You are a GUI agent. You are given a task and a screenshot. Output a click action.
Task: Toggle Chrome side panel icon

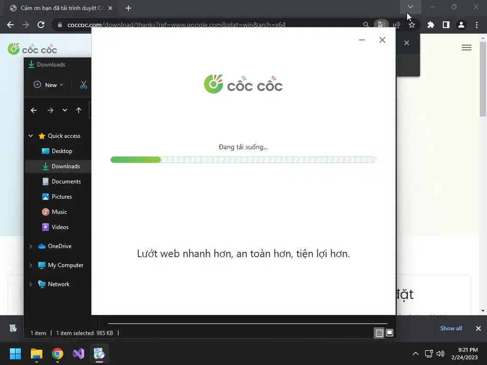tap(446, 25)
